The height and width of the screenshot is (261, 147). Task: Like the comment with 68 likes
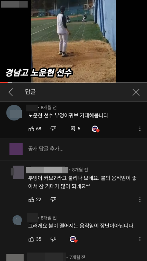31,129
